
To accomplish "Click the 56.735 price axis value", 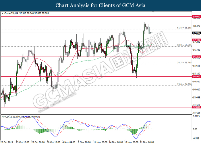I will pyautogui.click(x=196, y=50).
